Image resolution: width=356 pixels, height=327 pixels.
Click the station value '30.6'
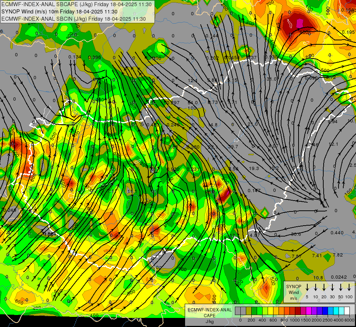296,234
